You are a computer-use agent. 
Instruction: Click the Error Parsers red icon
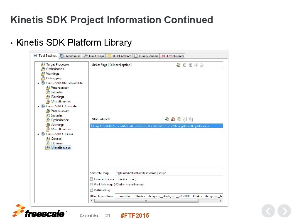pyautogui.click(x=163, y=56)
